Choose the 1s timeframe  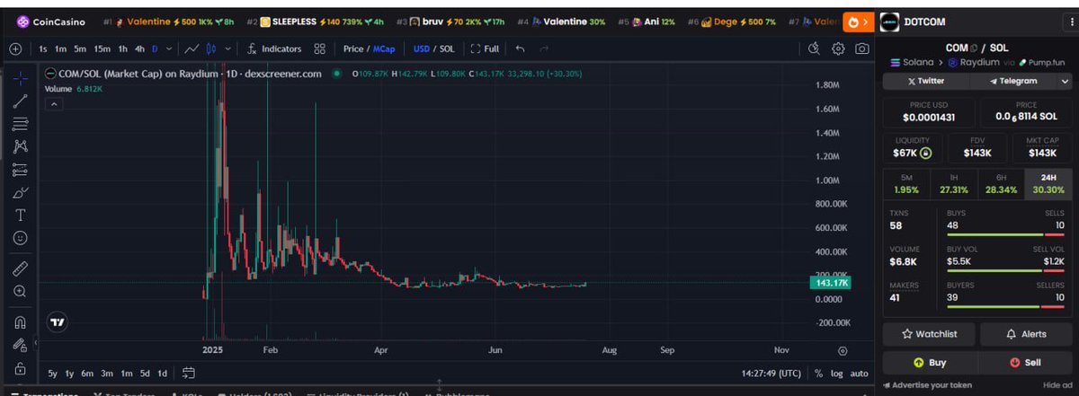click(x=43, y=48)
